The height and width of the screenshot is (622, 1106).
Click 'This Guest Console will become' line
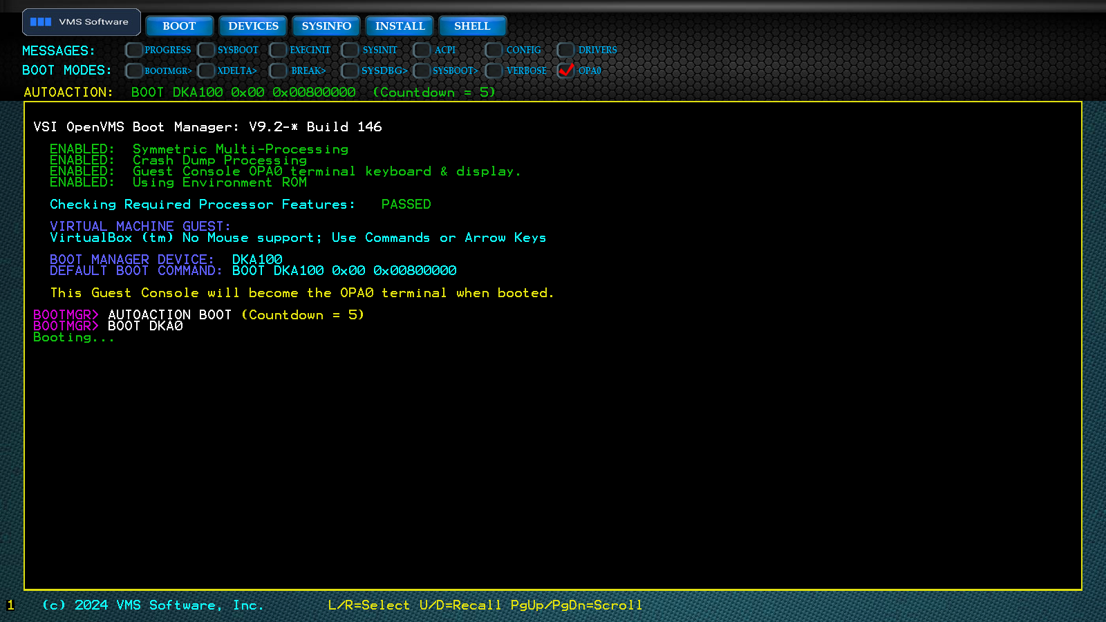(301, 293)
